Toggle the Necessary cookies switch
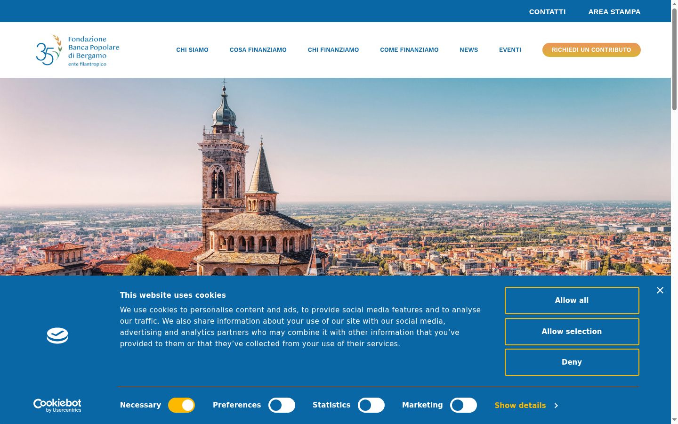Screen dimensions: 678x424 pos(181,405)
